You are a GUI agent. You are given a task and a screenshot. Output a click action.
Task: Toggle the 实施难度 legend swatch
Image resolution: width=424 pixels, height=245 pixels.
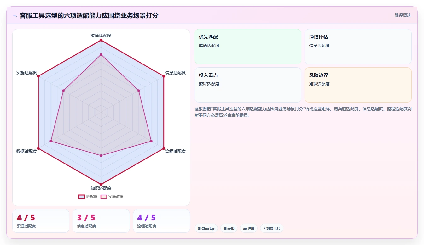coord(104,197)
